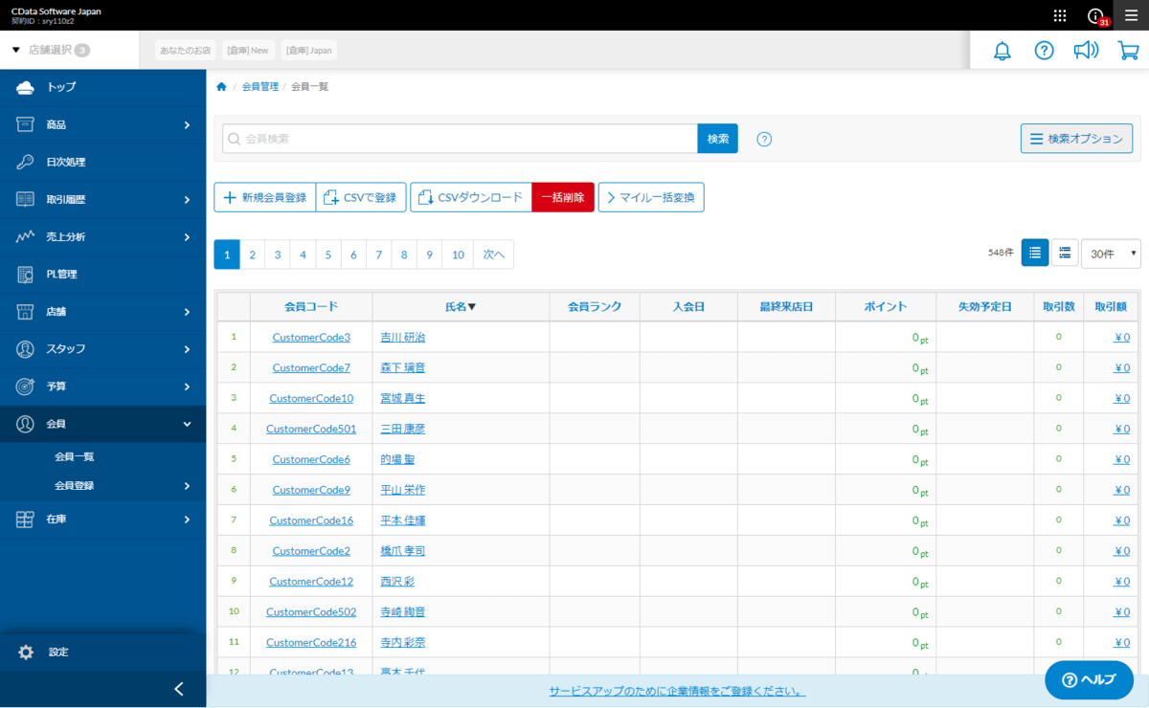
Task: Expand the 売上分析 submenu chevron
Action: [x=187, y=236]
